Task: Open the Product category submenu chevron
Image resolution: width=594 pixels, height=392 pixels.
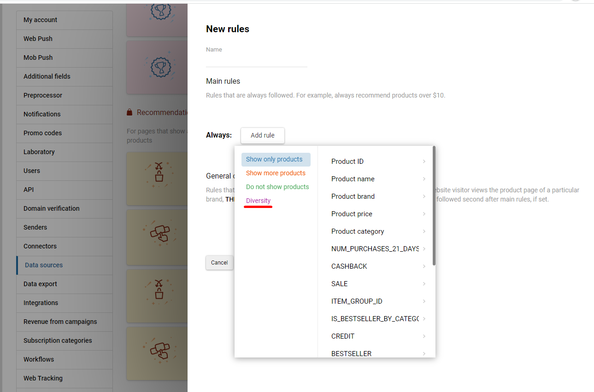Action: [x=423, y=231]
